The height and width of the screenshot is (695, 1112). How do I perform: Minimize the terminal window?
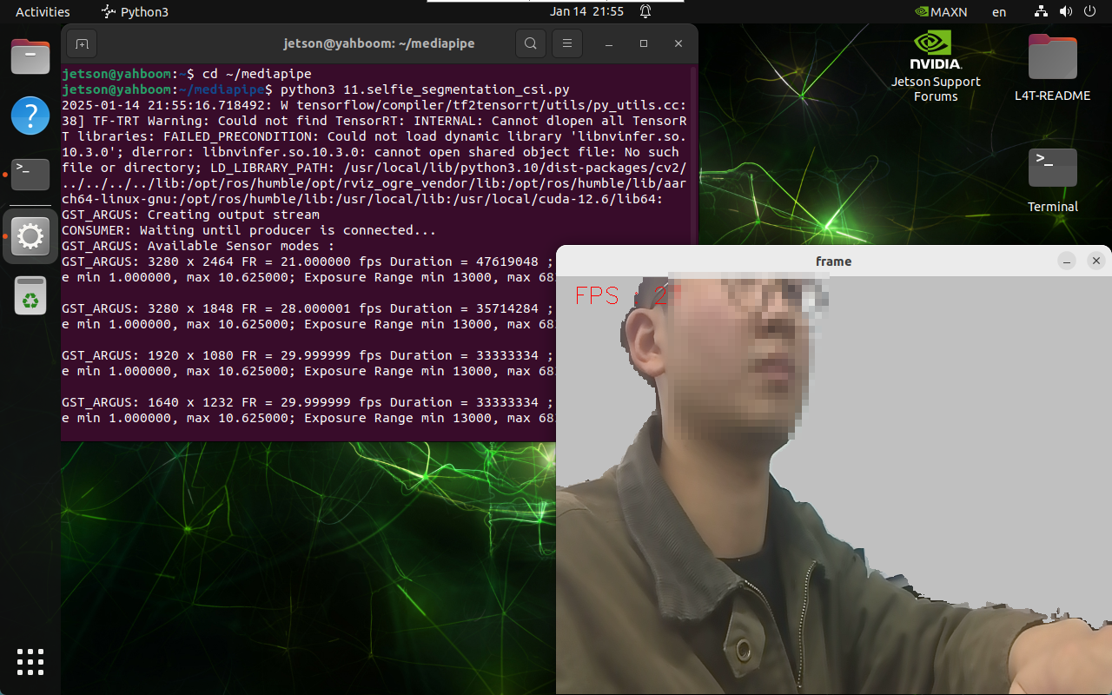point(609,43)
